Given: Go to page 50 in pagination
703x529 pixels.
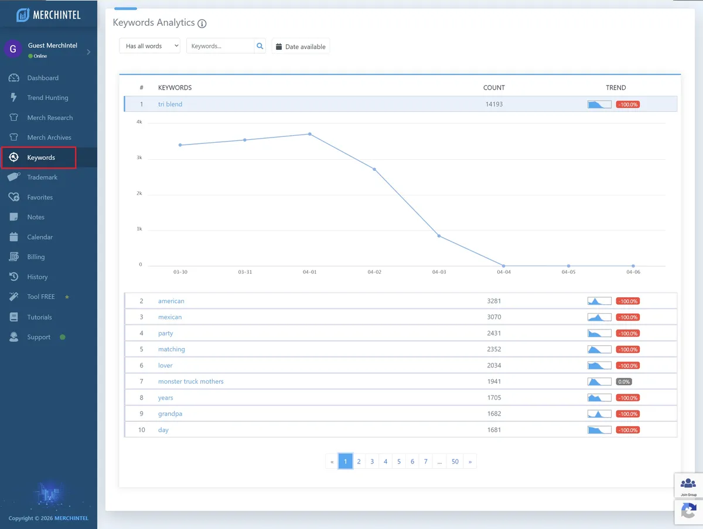Looking at the screenshot, I should [x=455, y=461].
